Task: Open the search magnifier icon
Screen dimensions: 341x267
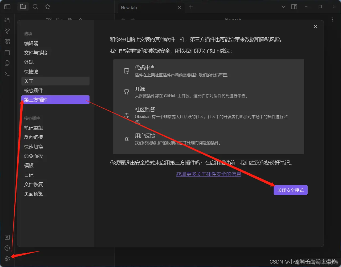Action: tap(35, 7)
